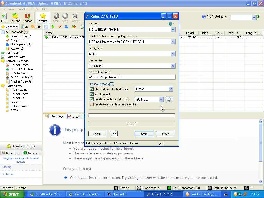This screenshot has width=264, height=198.
Task: Open the CometID menu
Action: click(x=23, y=9)
